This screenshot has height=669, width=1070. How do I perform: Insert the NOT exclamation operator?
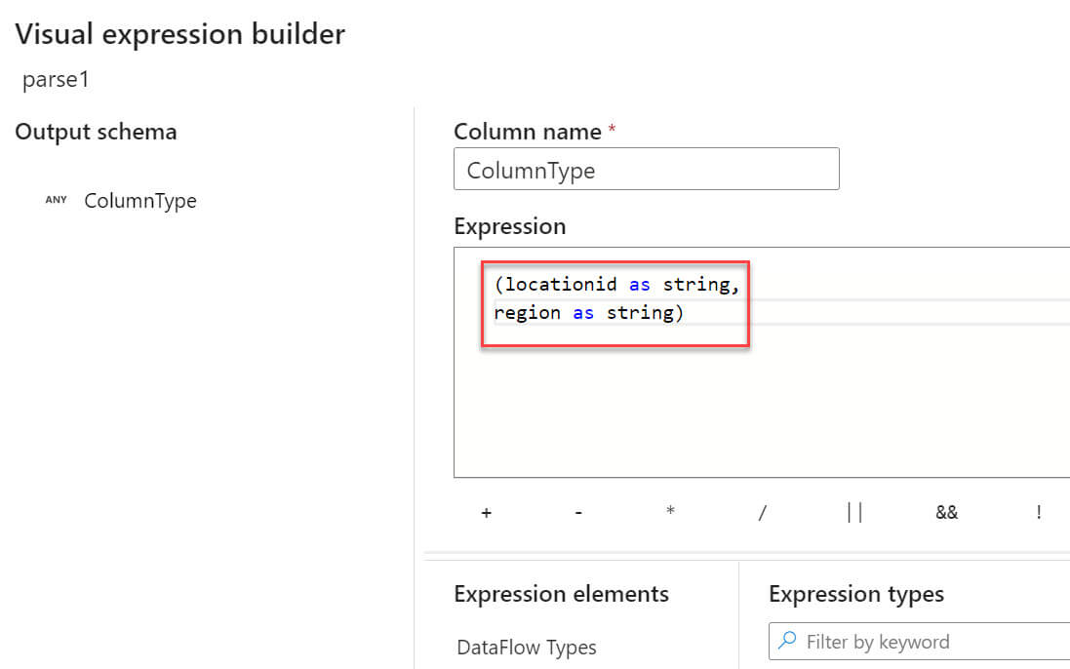(1039, 513)
